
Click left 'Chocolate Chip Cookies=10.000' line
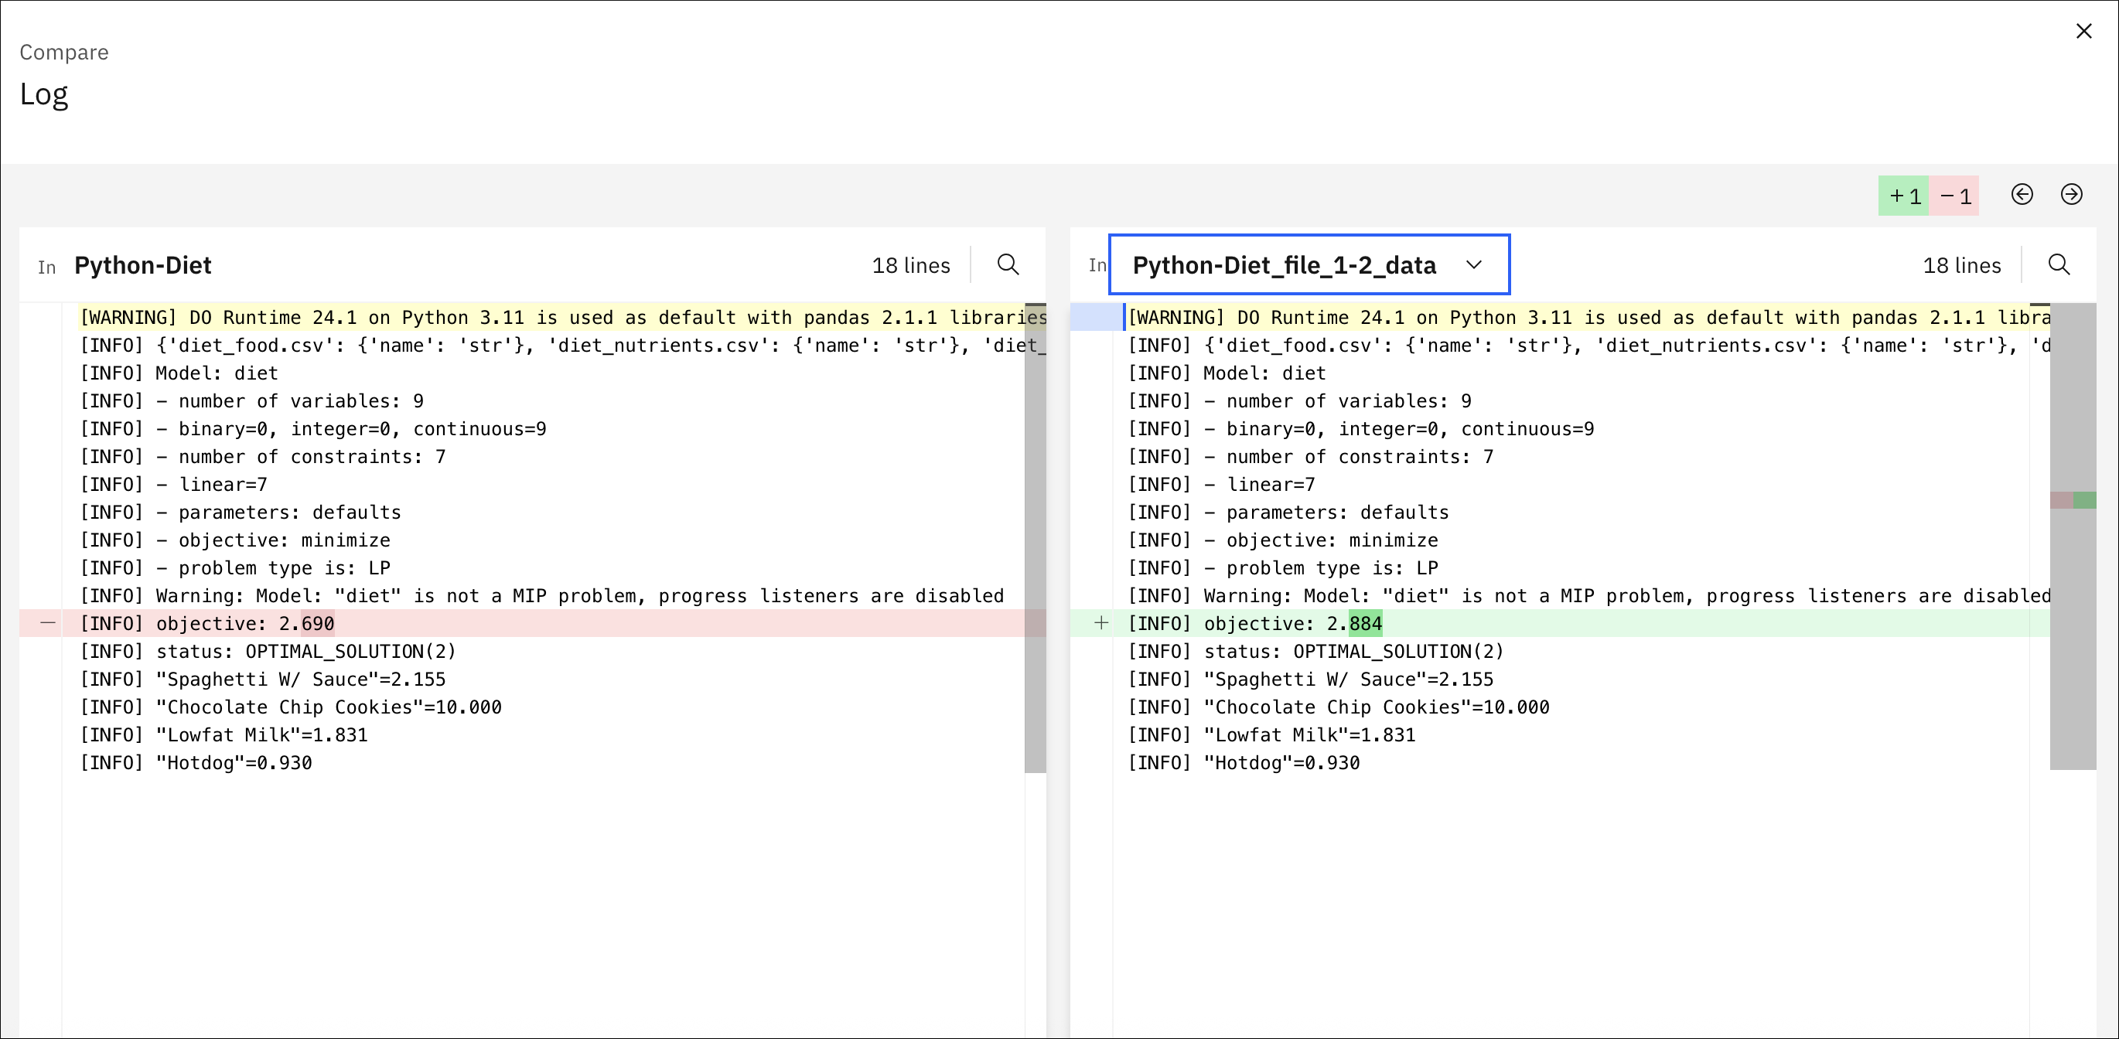pyautogui.click(x=290, y=707)
